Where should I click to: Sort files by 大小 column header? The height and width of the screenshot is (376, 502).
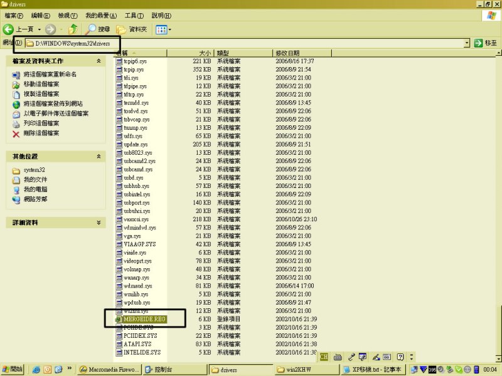[190, 53]
